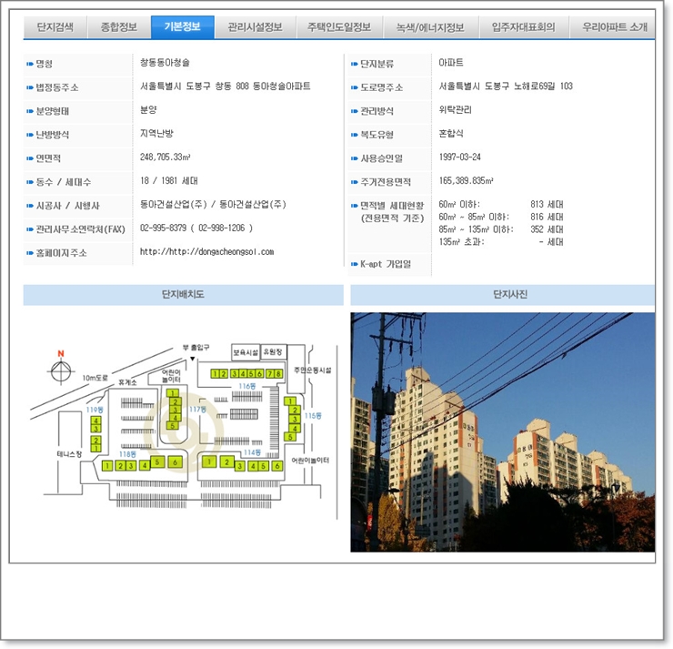Click the 주민운동시설 label on site plan
This screenshot has width=673, height=649.
313,370
